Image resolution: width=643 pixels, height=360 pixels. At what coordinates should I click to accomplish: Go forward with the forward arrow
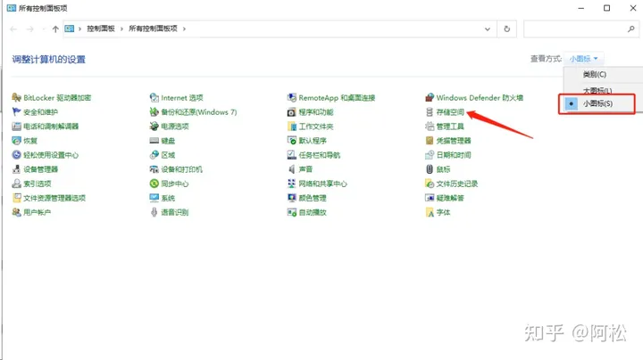[x=30, y=29]
